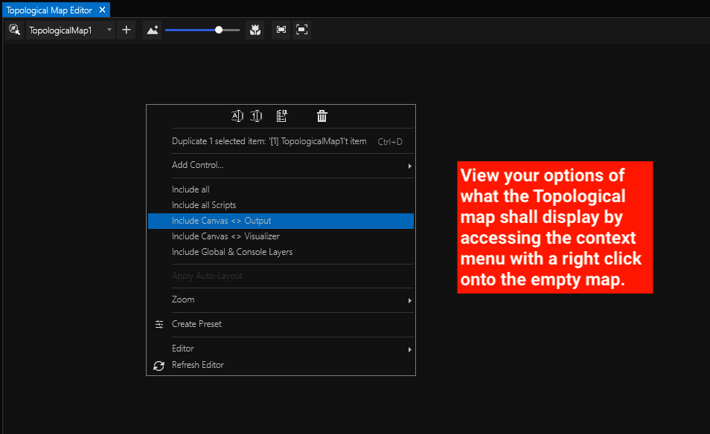This screenshot has width=710, height=434.
Task: Click the rename number '1' icon in context menu
Action: click(256, 116)
